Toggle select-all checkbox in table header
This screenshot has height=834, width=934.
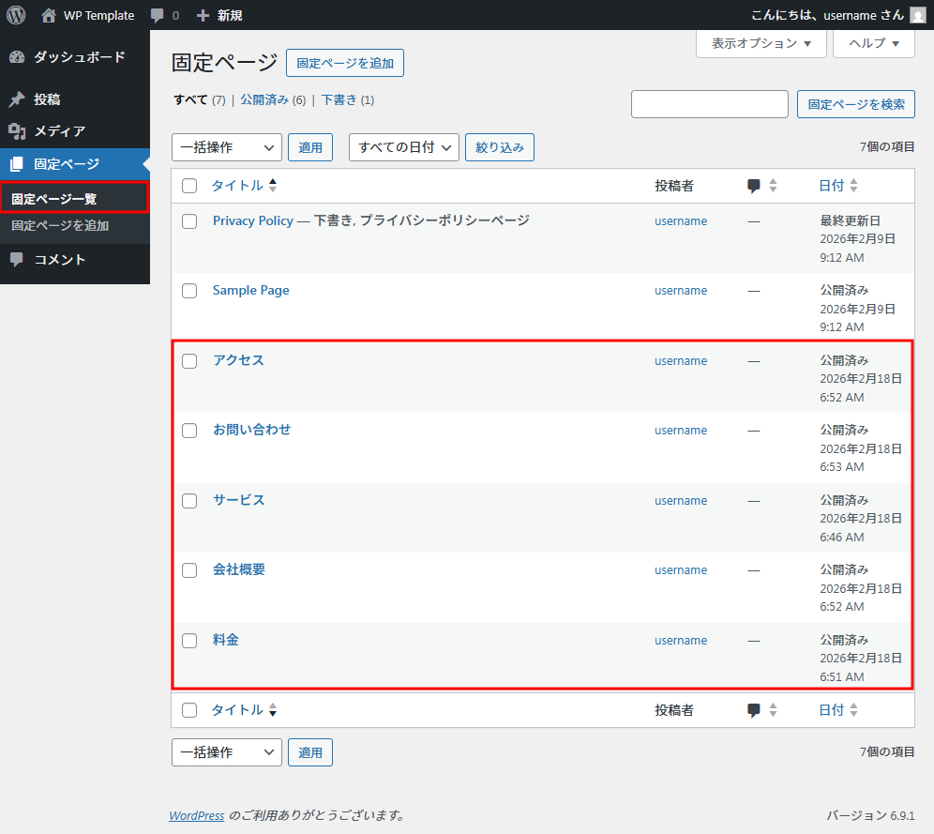(x=189, y=186)
